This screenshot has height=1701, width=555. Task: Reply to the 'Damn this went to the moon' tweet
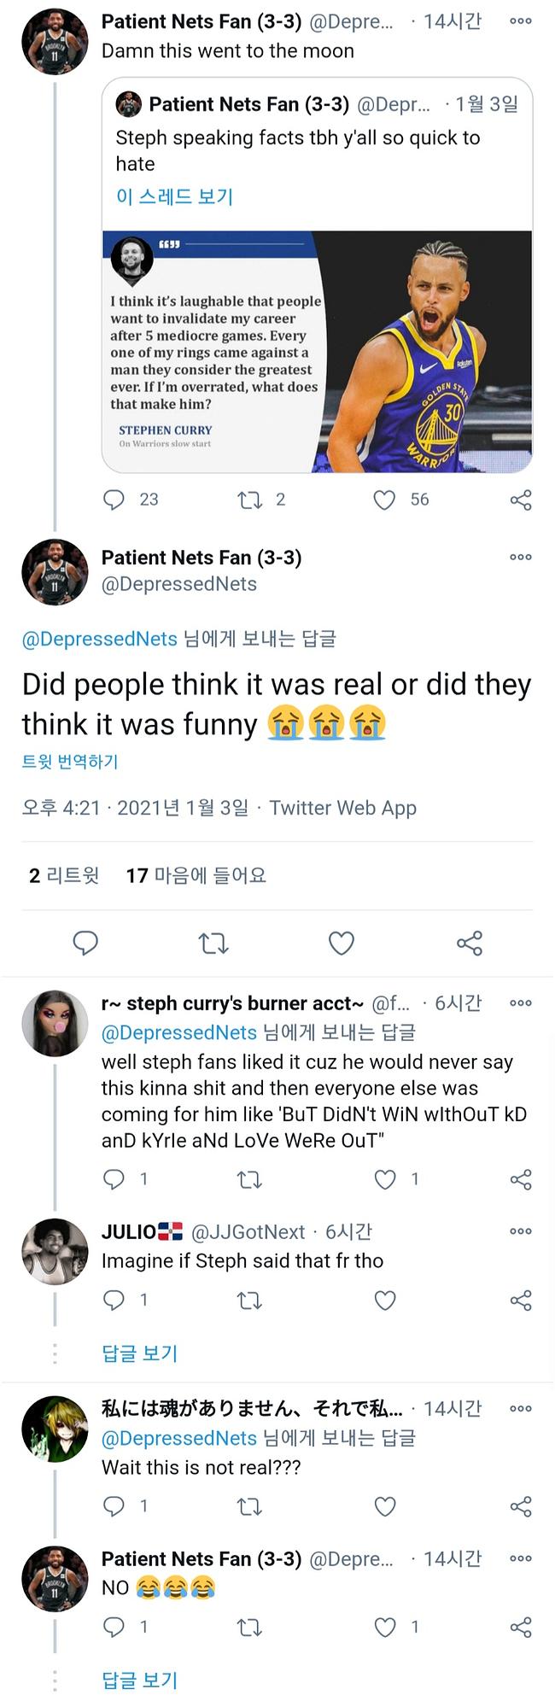pos(114,500)
